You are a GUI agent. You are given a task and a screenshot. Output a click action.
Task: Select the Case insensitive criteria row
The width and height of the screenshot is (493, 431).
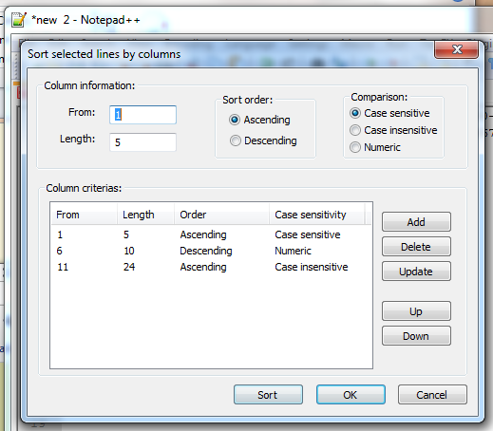[211, 267]
